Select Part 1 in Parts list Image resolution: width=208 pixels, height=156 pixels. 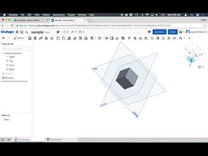(x=7, y=120)
